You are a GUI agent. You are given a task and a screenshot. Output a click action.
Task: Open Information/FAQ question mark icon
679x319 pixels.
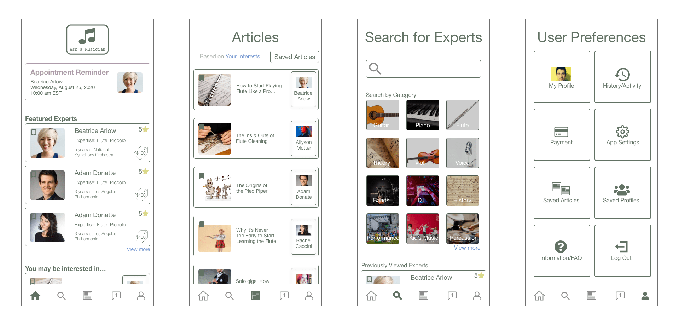coord(561,246)
